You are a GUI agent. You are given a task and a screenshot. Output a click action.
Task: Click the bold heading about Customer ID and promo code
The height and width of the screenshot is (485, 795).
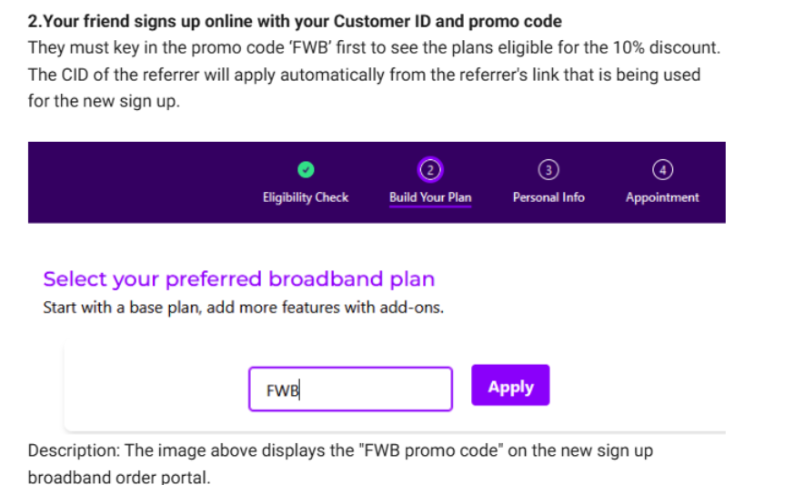pyautogui.click(x=295, y=21)
